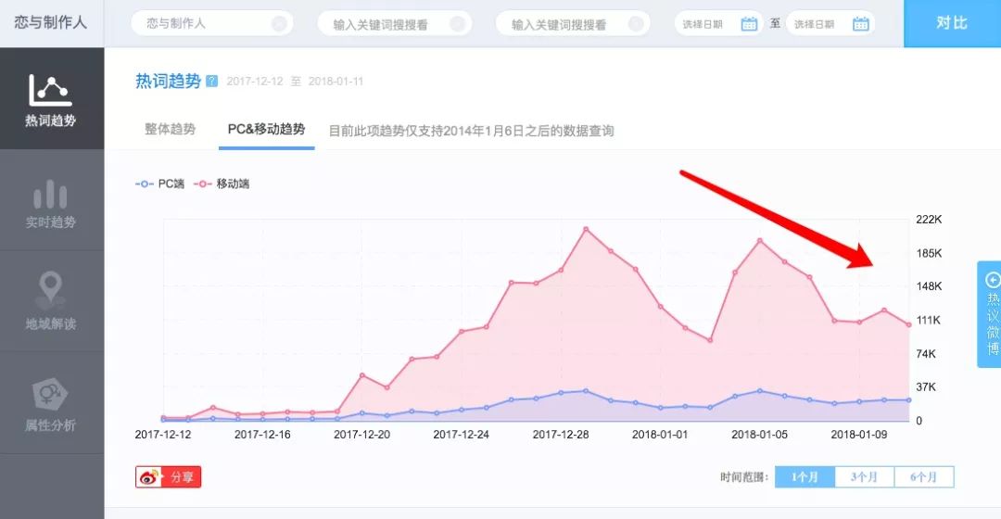Open the 实时趋势 bar chart sidebar icon
Image resolution: width=1001 pixels, height=519 pixels.
point(50,194)
